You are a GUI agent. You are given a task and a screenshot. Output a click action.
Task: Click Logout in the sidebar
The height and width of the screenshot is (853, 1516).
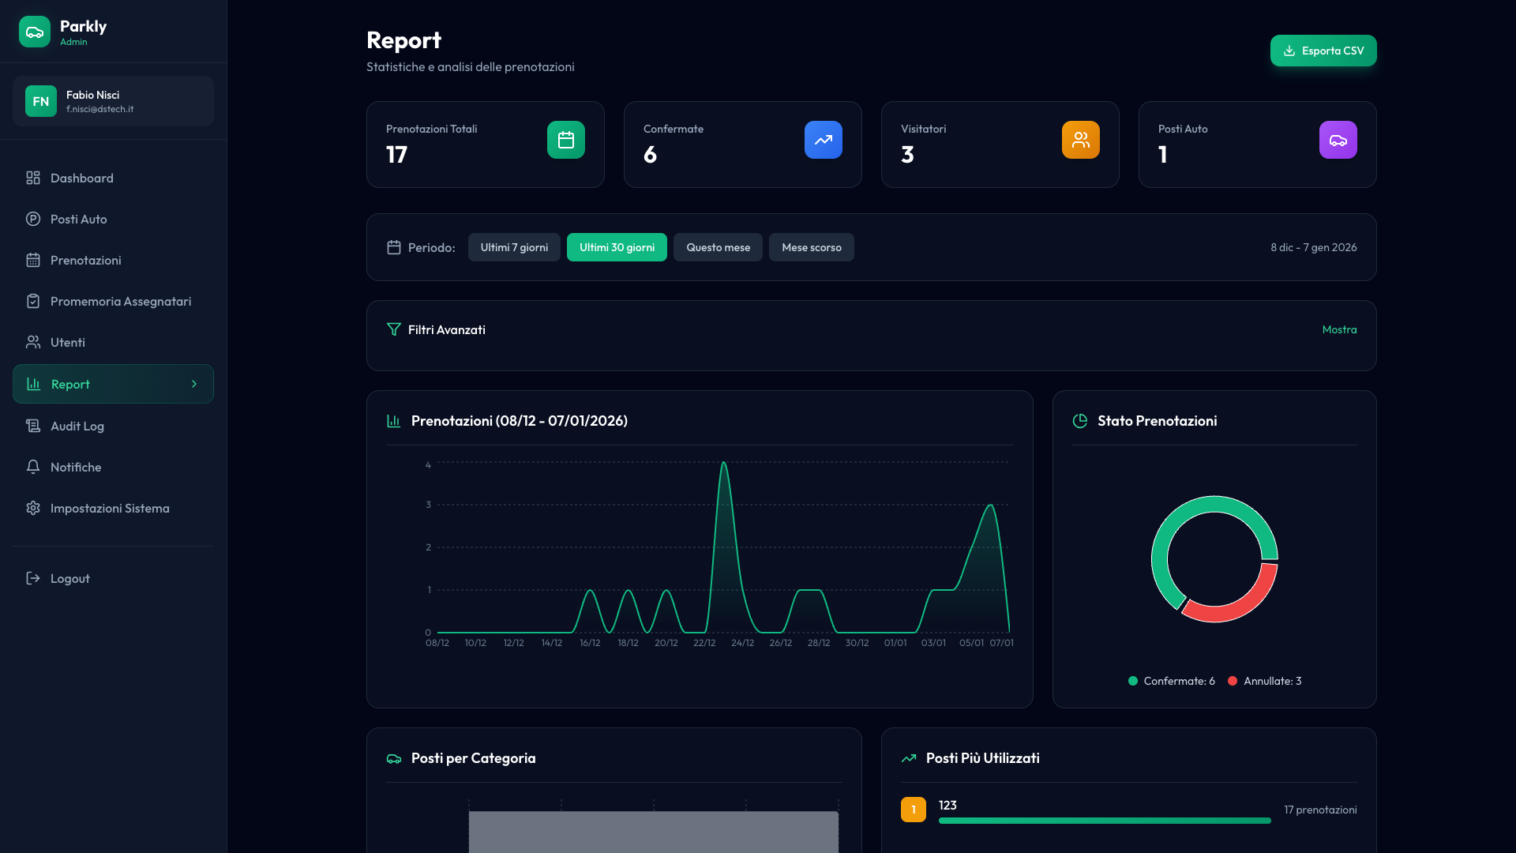tap(69, 578)
